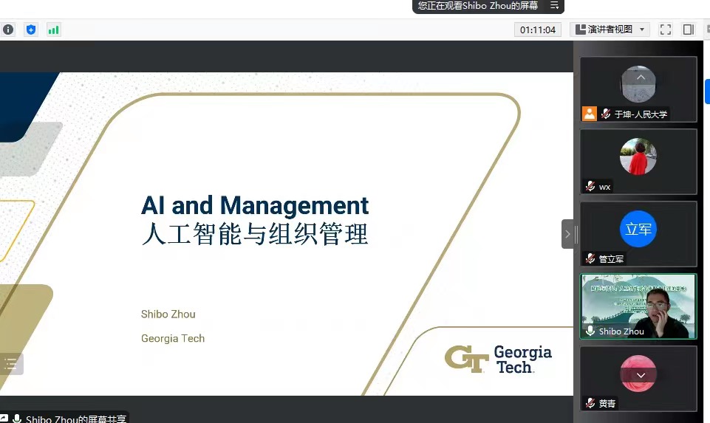Toggle the side panel layout icon
Screen dimensions: 710x423
[688, 30]
